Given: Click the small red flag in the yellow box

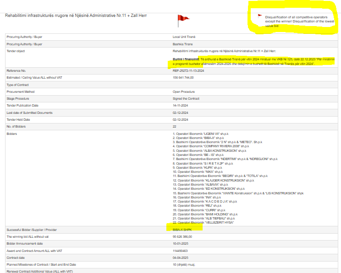Looking at the screenshot, I should [x=260, y=16].
